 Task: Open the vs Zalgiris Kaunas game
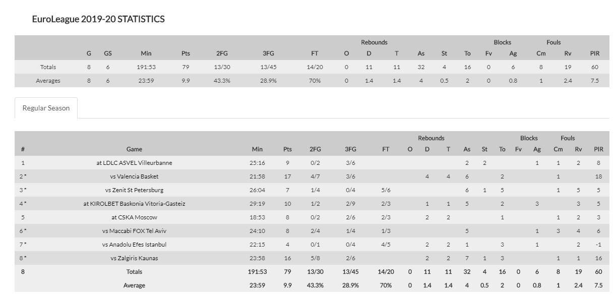point(134,258)
